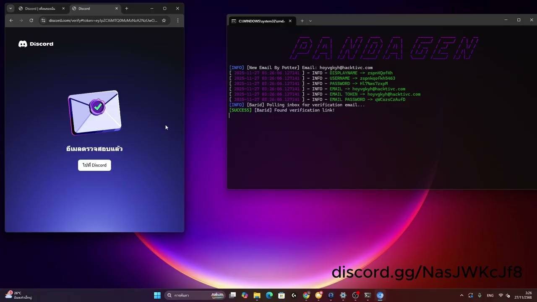
Task: View site information icon in address bar
Action: click(x=43, y=20)
